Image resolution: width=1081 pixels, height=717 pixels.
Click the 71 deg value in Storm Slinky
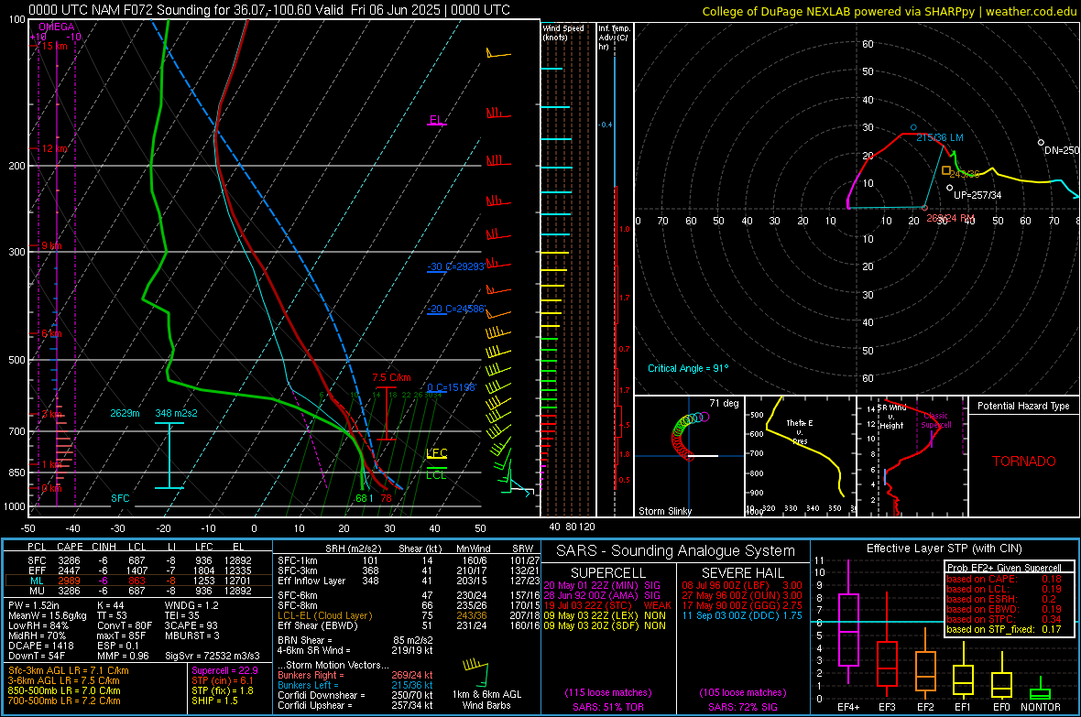(x=724, y=403)
